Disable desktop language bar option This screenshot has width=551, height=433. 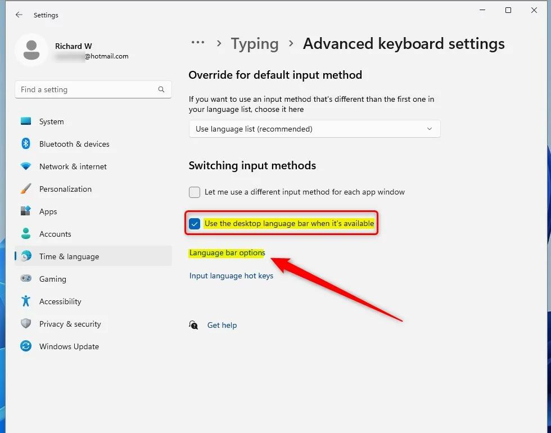[x=194, y=223]
